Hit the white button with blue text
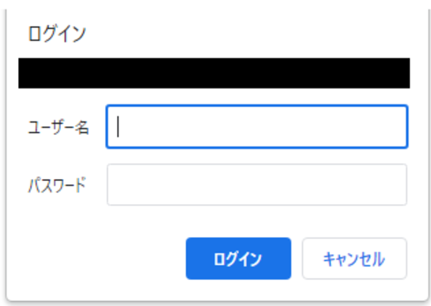 (354, 259)
